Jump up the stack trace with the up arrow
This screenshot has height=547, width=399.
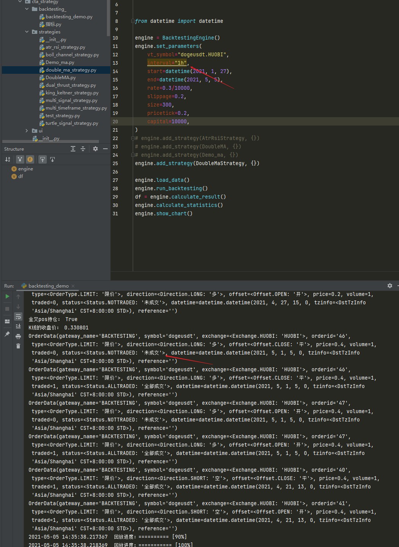coord(18,296)
